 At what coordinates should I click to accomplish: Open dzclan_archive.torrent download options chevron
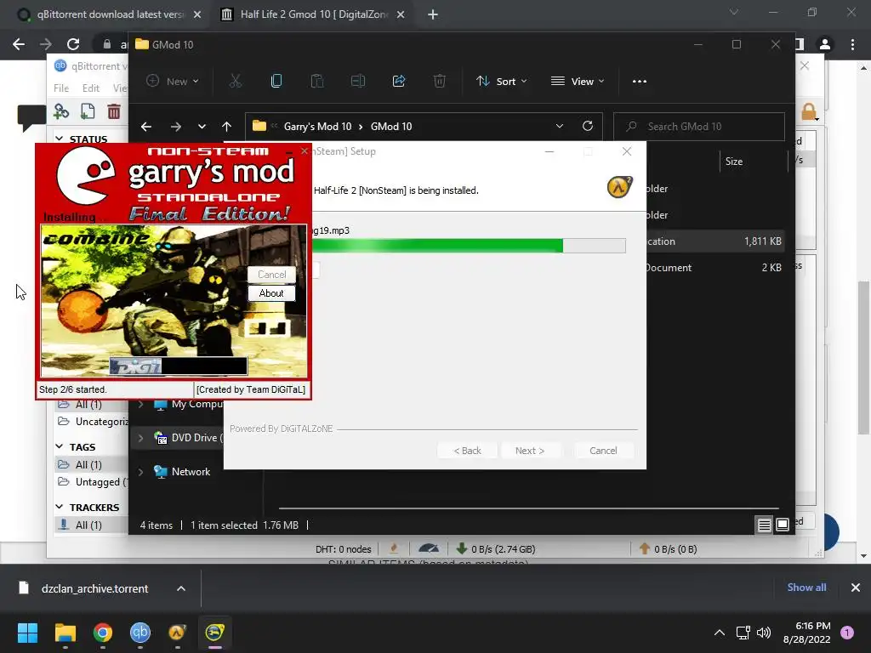[181, 588]
